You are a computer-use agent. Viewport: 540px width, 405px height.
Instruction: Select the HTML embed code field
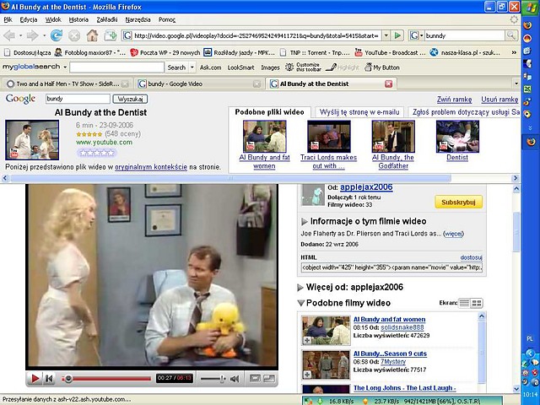pyautogui.click(x=391, y=267)
